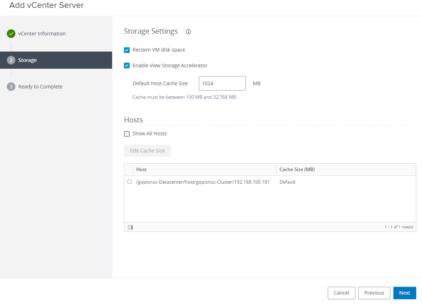Click the Storage Settings info icon
422x305 pixels.
pos(188,32)
